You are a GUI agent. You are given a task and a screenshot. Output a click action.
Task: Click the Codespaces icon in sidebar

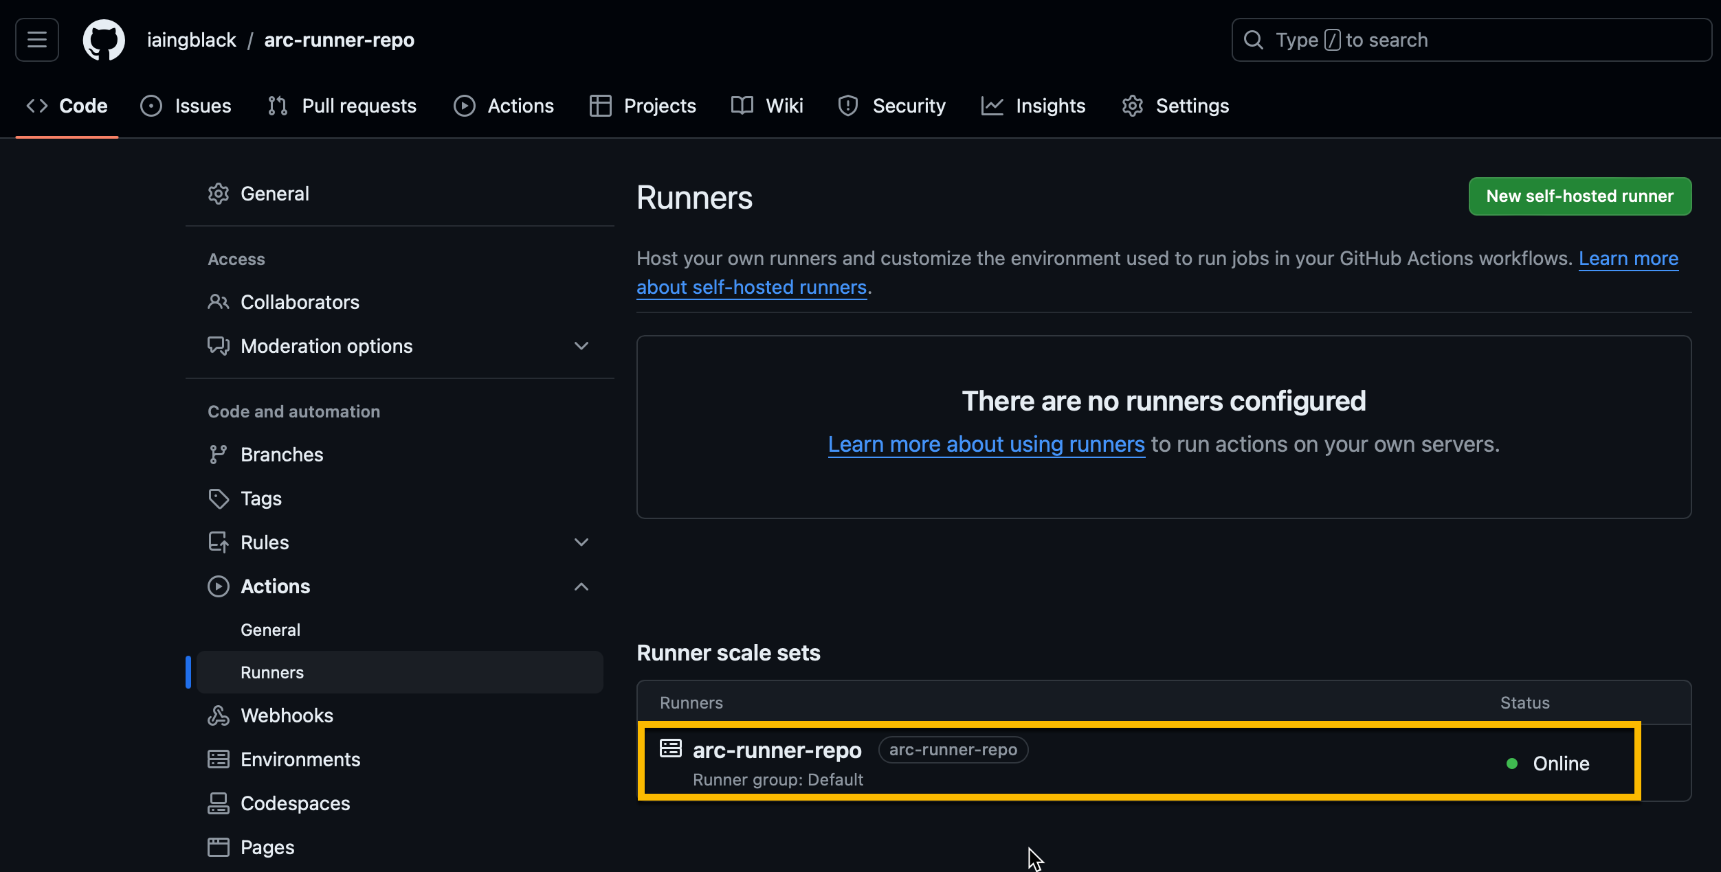click(219, 803)
